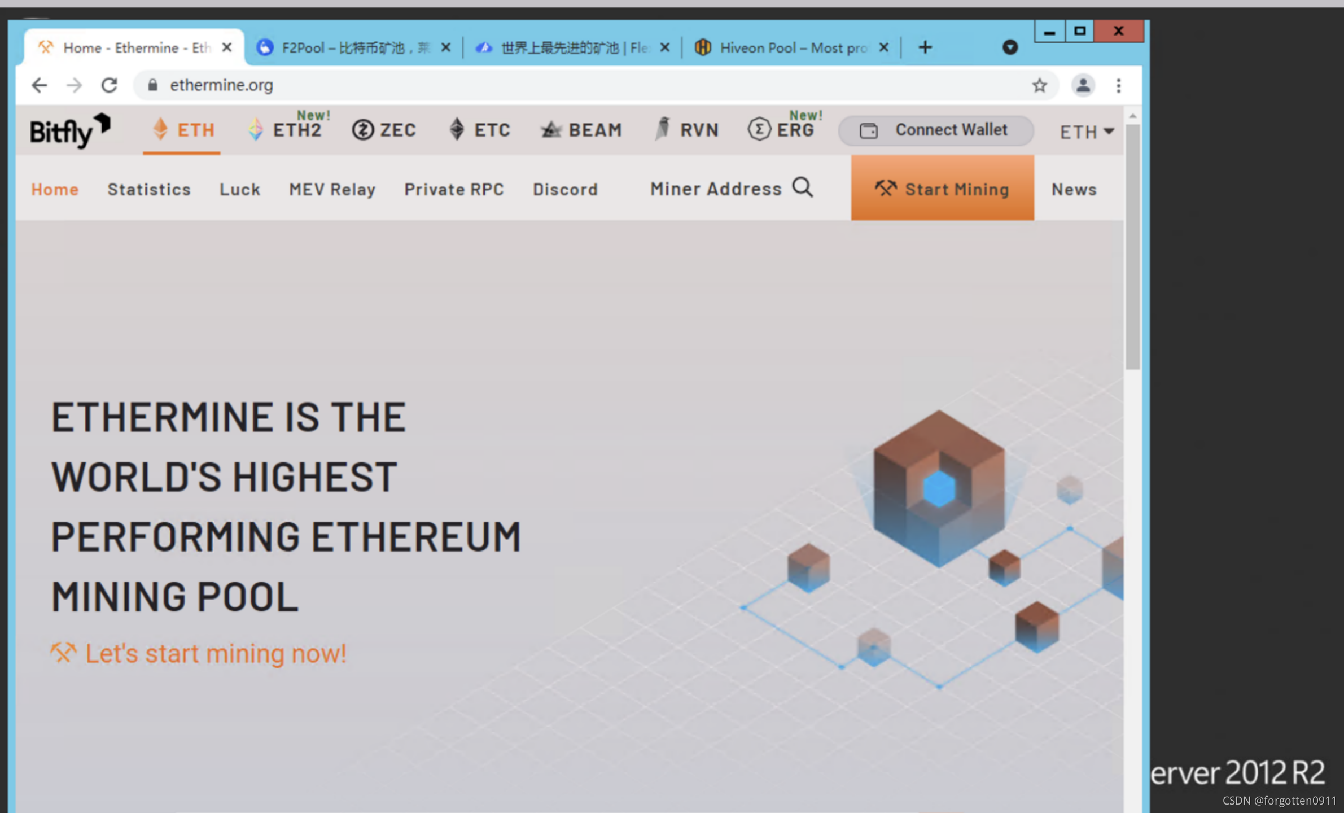1344x813 pixels.
Task: Open the Chrome three-dot menu
Action: coord(1118,85)
